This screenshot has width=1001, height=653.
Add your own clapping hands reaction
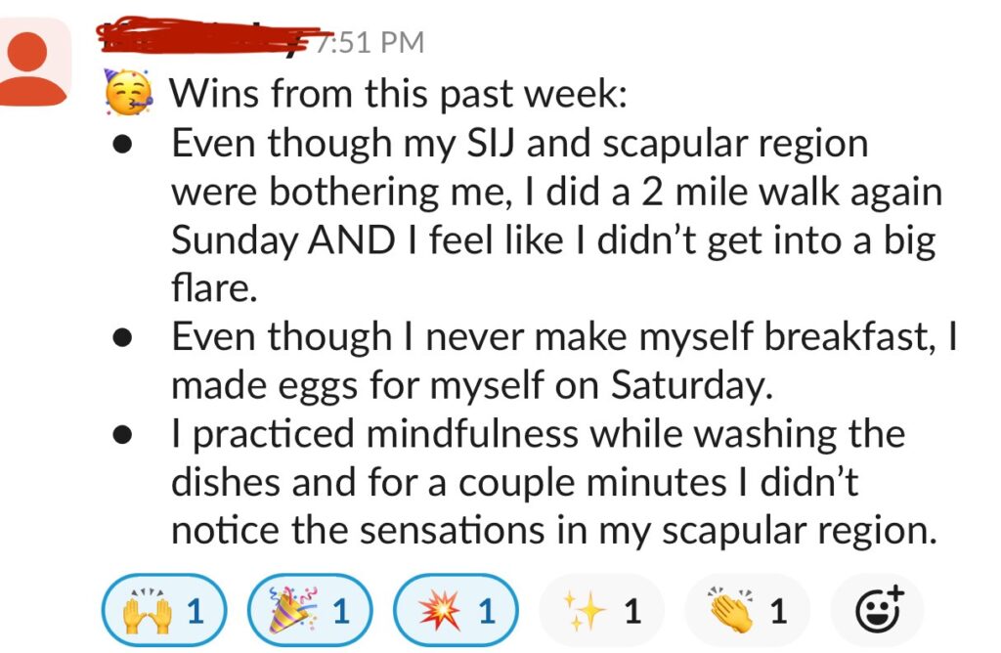click(747, 610)
